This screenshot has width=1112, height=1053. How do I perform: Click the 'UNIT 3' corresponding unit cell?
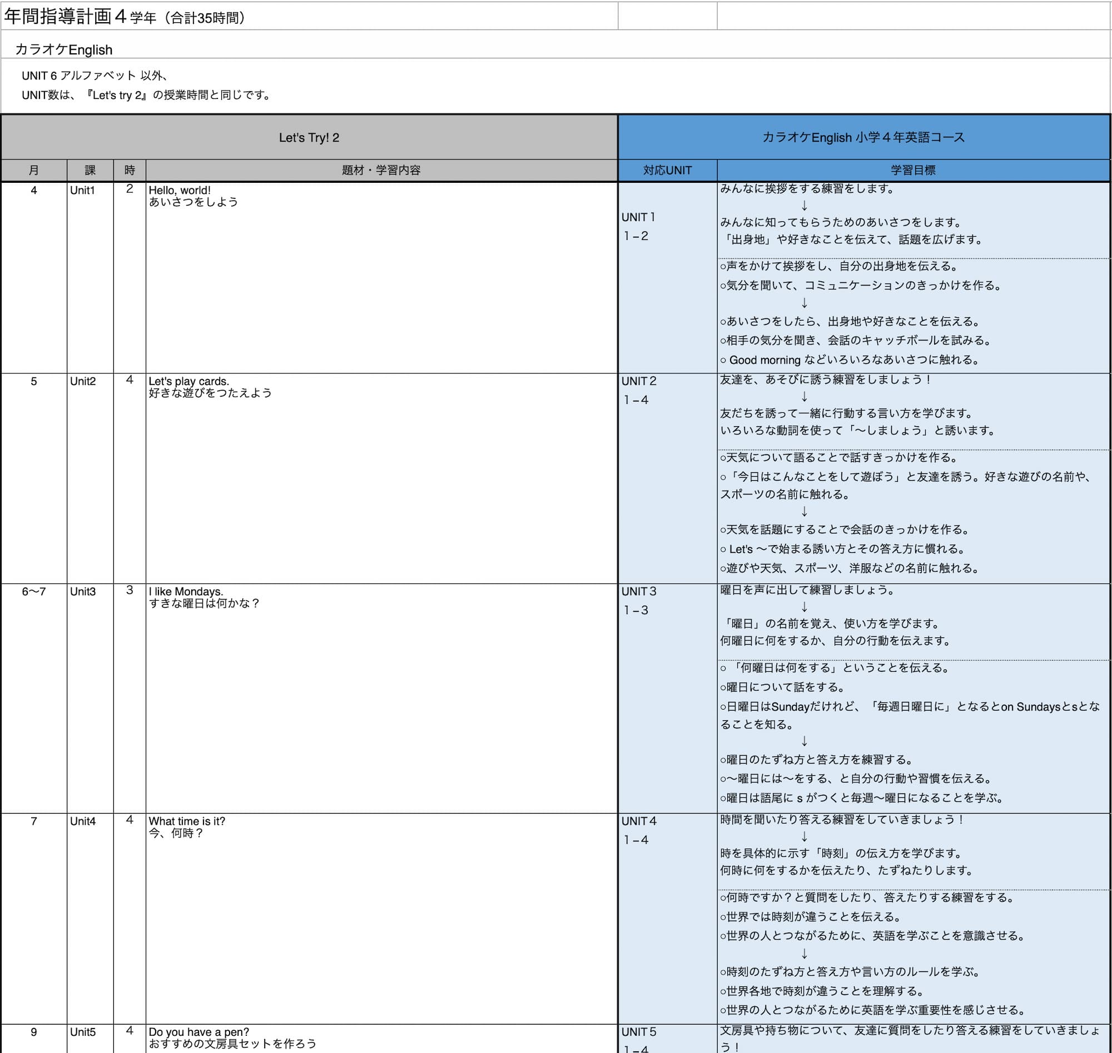(x=668, y=699)
